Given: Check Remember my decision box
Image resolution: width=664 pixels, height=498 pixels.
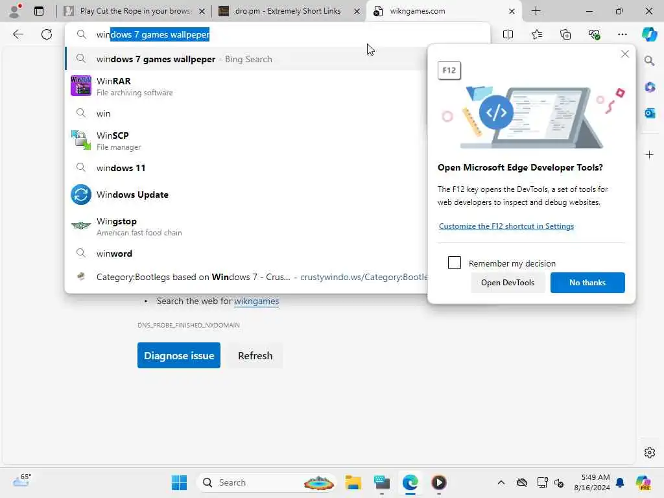Looking at the screenshot, I should point(455,263).
